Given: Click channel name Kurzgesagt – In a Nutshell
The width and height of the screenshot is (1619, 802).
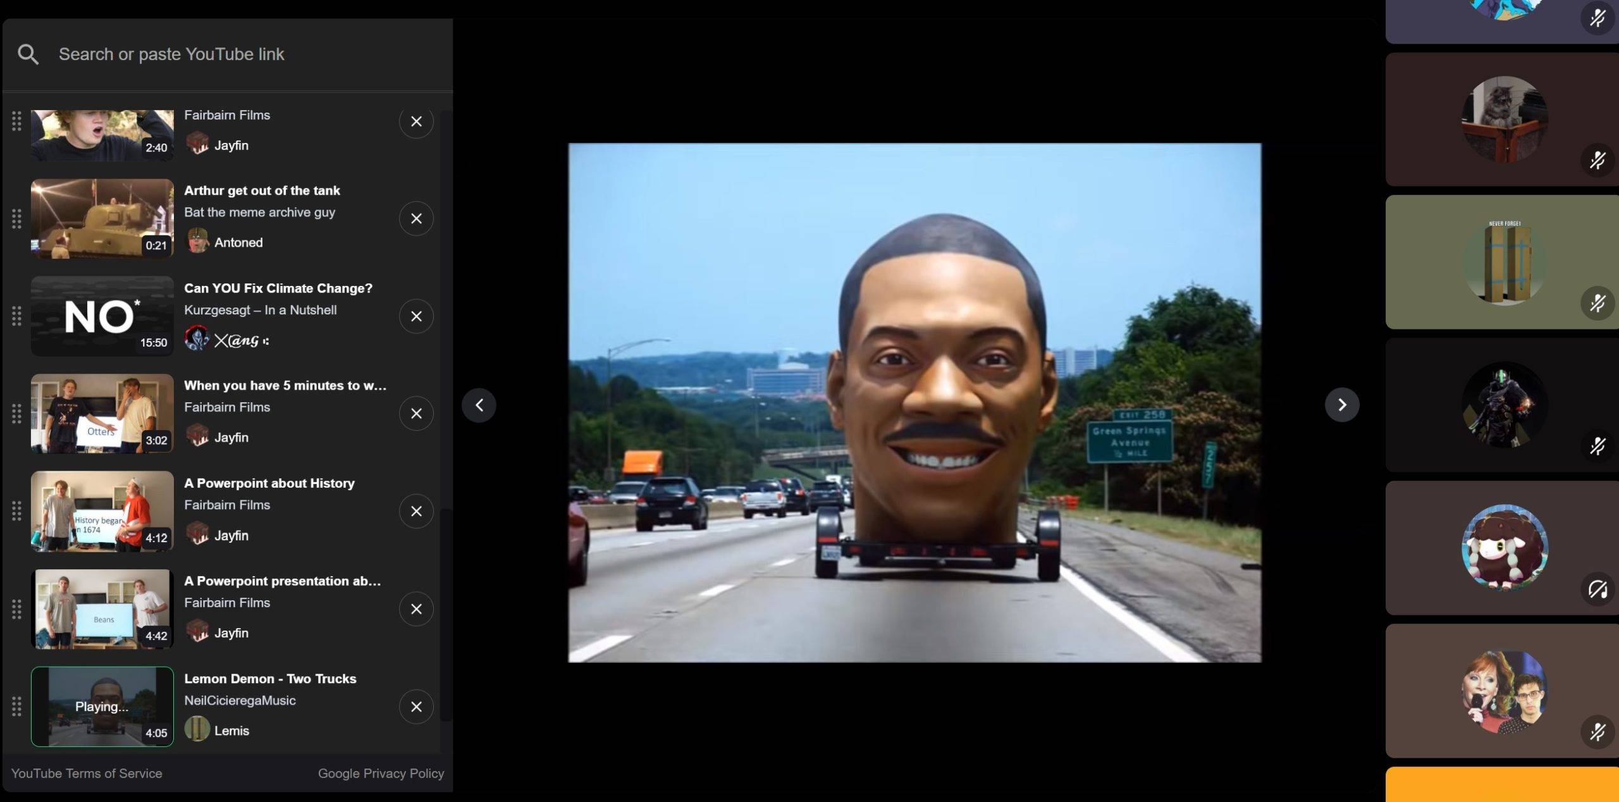Looking at the screenshot, I should click(261, 310).
